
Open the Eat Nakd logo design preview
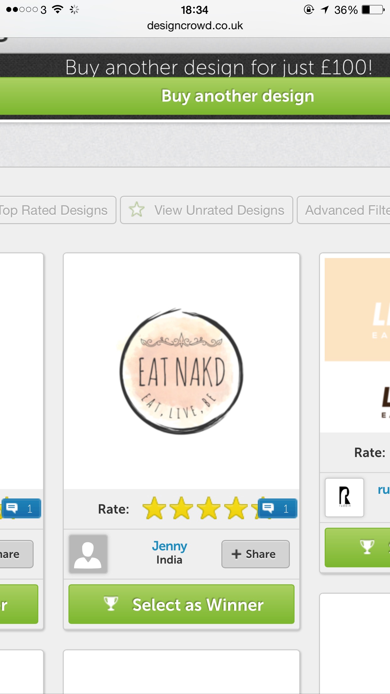[x=181, y=371]
